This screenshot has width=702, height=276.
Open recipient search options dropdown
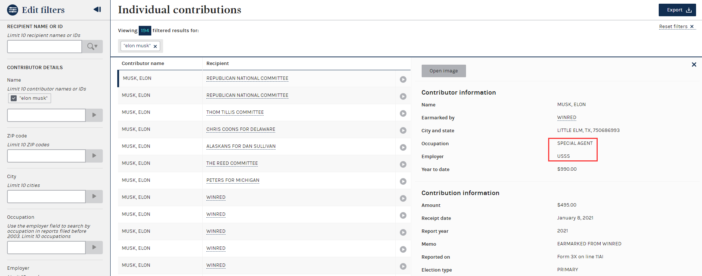pos(92,47)
